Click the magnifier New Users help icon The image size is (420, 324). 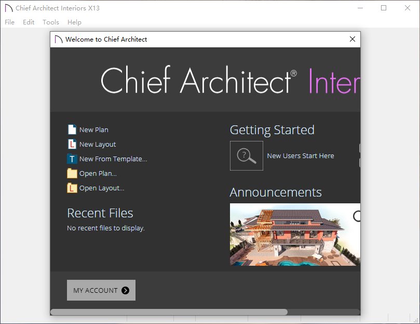pyautogui.click(x=247, y=155)
